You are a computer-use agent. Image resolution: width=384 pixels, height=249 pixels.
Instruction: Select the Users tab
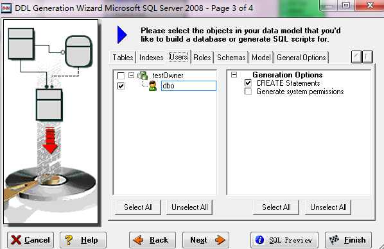179,57
